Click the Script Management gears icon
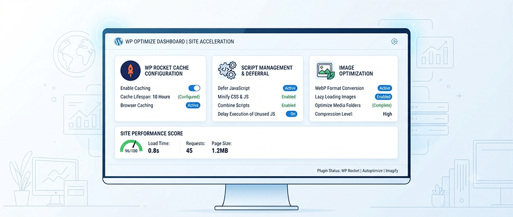This screenshot has height=217, width=513. tap(227, 71)
